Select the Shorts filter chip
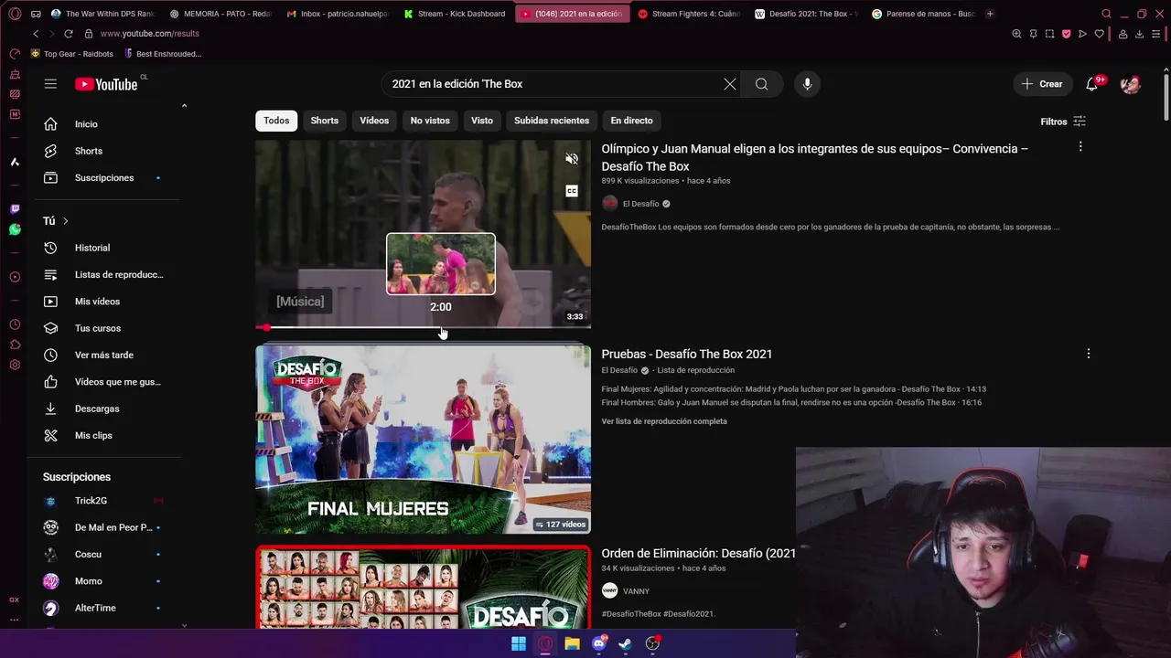This screenshot has height=658, width=1171. tap(324, 121)
